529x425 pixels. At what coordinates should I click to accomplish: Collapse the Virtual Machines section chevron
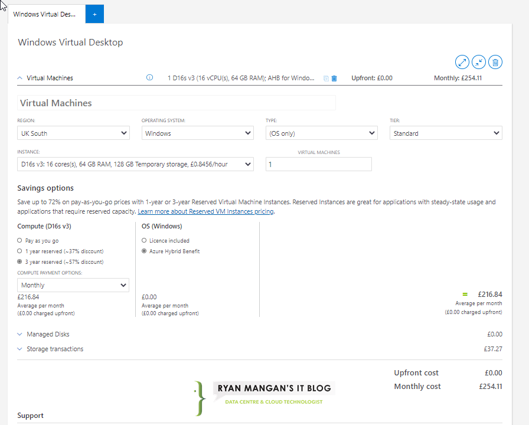point(20,78)
